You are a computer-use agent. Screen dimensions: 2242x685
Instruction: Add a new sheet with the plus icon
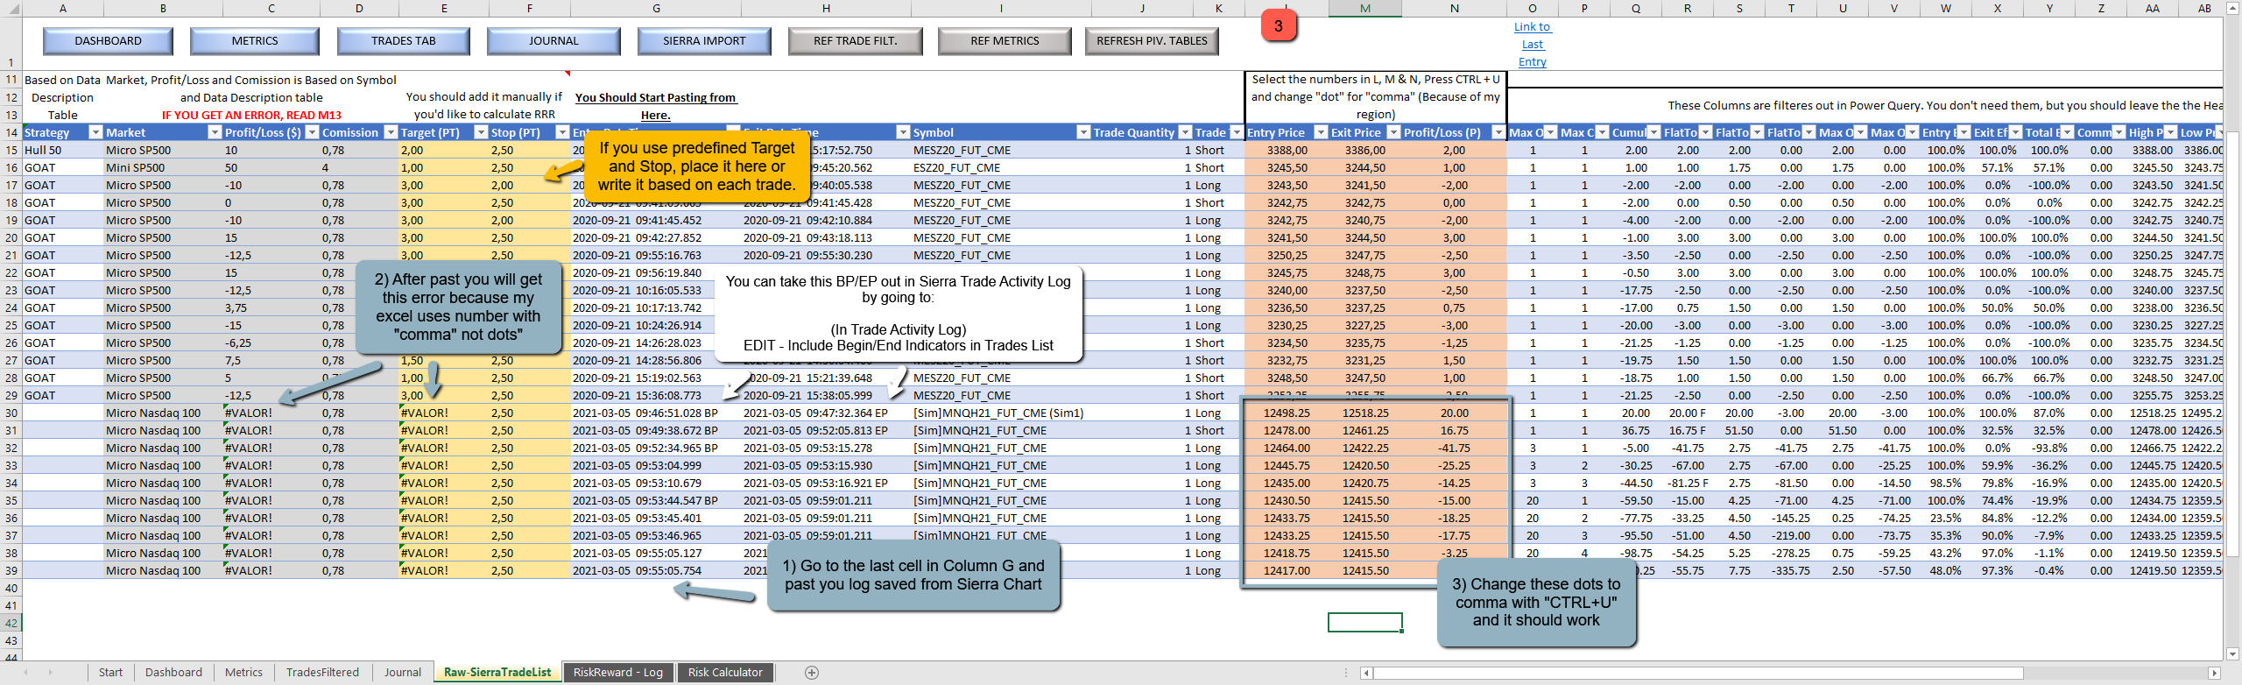[812, 673]
